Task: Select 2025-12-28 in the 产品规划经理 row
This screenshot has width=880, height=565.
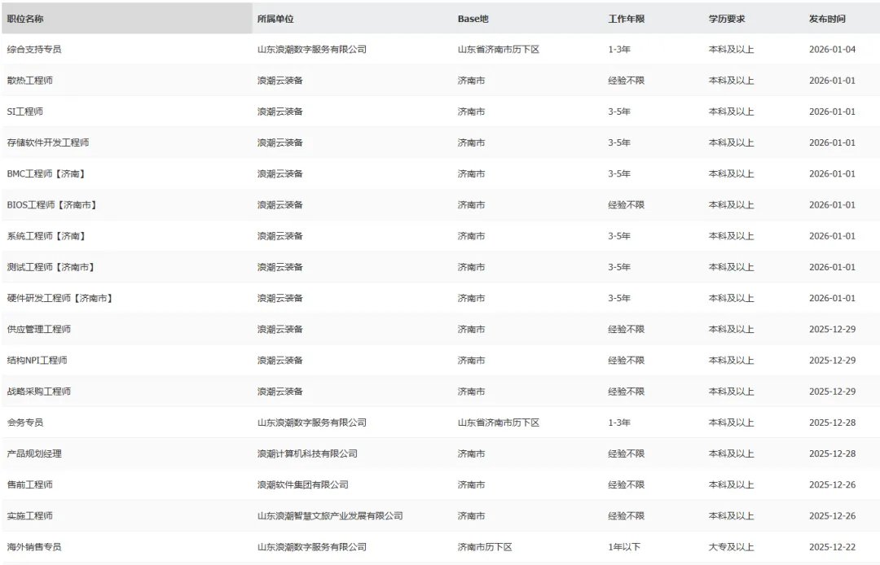Action: tap(832, 454)
